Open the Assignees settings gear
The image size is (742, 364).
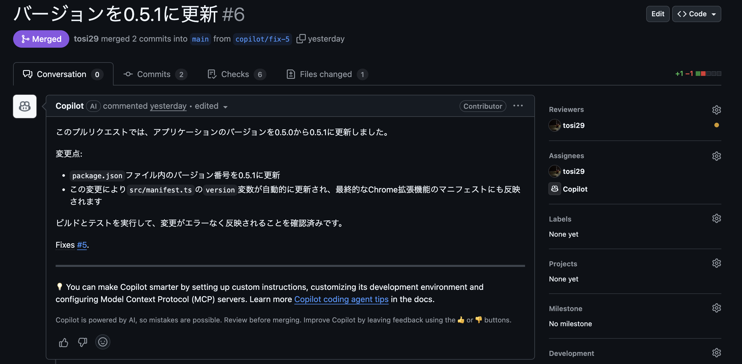coord(716,156)
